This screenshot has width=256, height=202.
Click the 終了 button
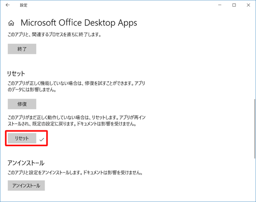(22, 49)
